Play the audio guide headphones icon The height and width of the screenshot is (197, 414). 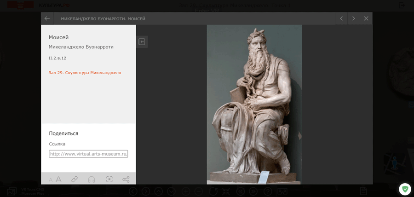point(92,180)
